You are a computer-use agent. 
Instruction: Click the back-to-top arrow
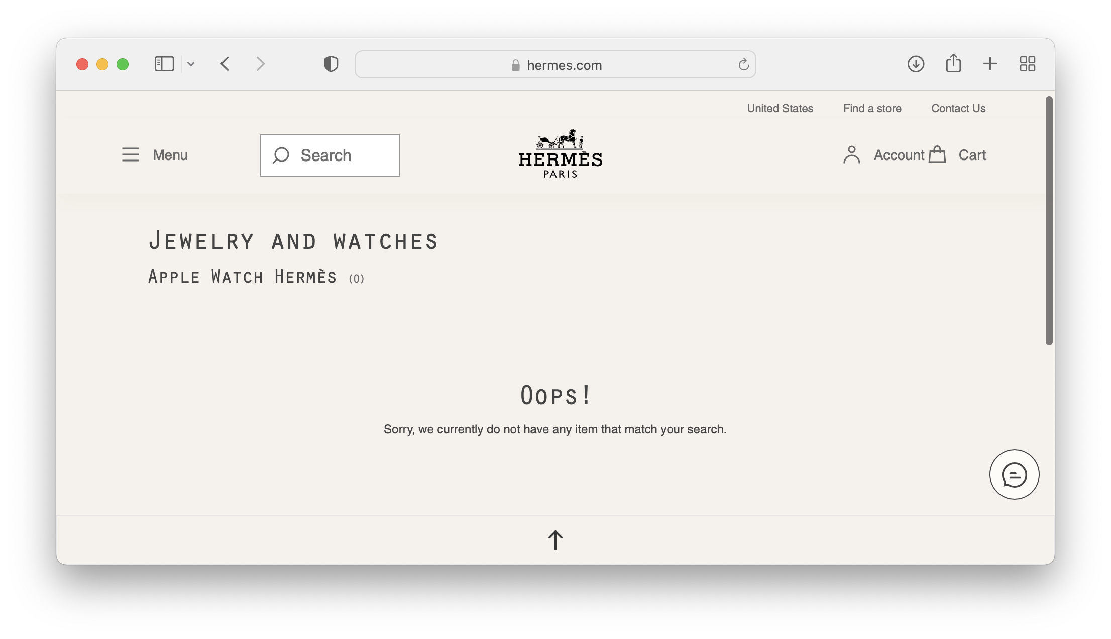(x=555, y=540)
